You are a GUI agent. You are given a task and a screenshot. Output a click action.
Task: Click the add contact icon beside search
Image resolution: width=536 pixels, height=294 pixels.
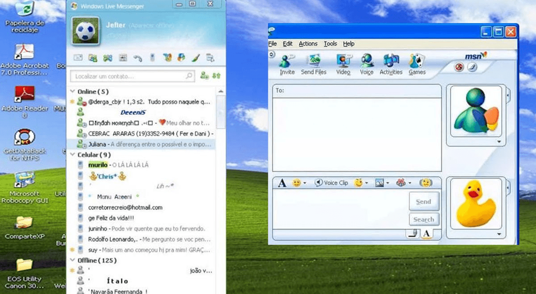pyautogui.click(x=205, y=76)
